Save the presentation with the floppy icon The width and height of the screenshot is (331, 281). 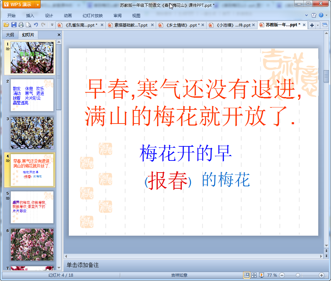click(x=14, y=25)
